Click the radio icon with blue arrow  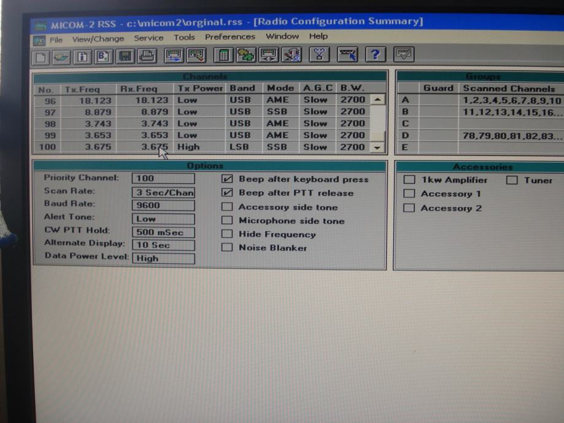click(x=174, y=55)
